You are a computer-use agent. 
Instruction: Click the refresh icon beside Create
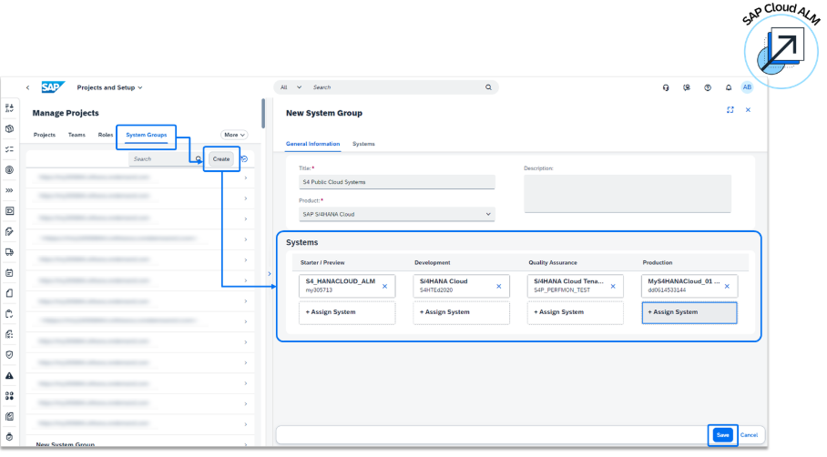pyautogui.click(x=245, y=158)
